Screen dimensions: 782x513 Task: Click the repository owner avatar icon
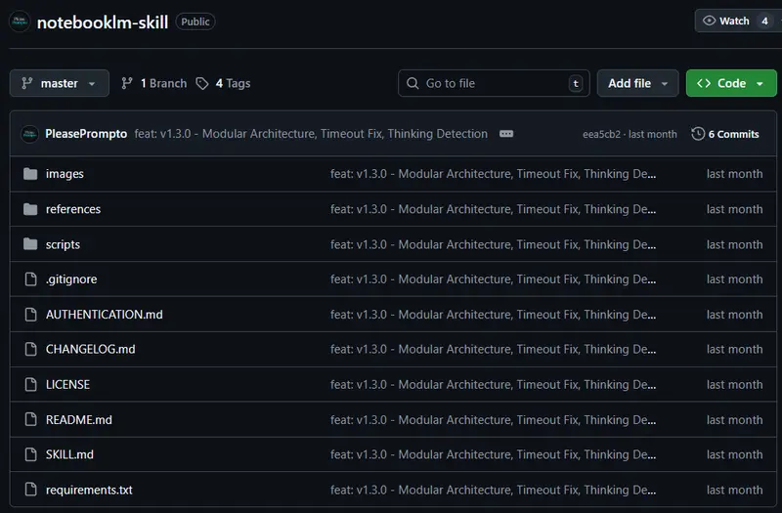[x=20, y=22]
